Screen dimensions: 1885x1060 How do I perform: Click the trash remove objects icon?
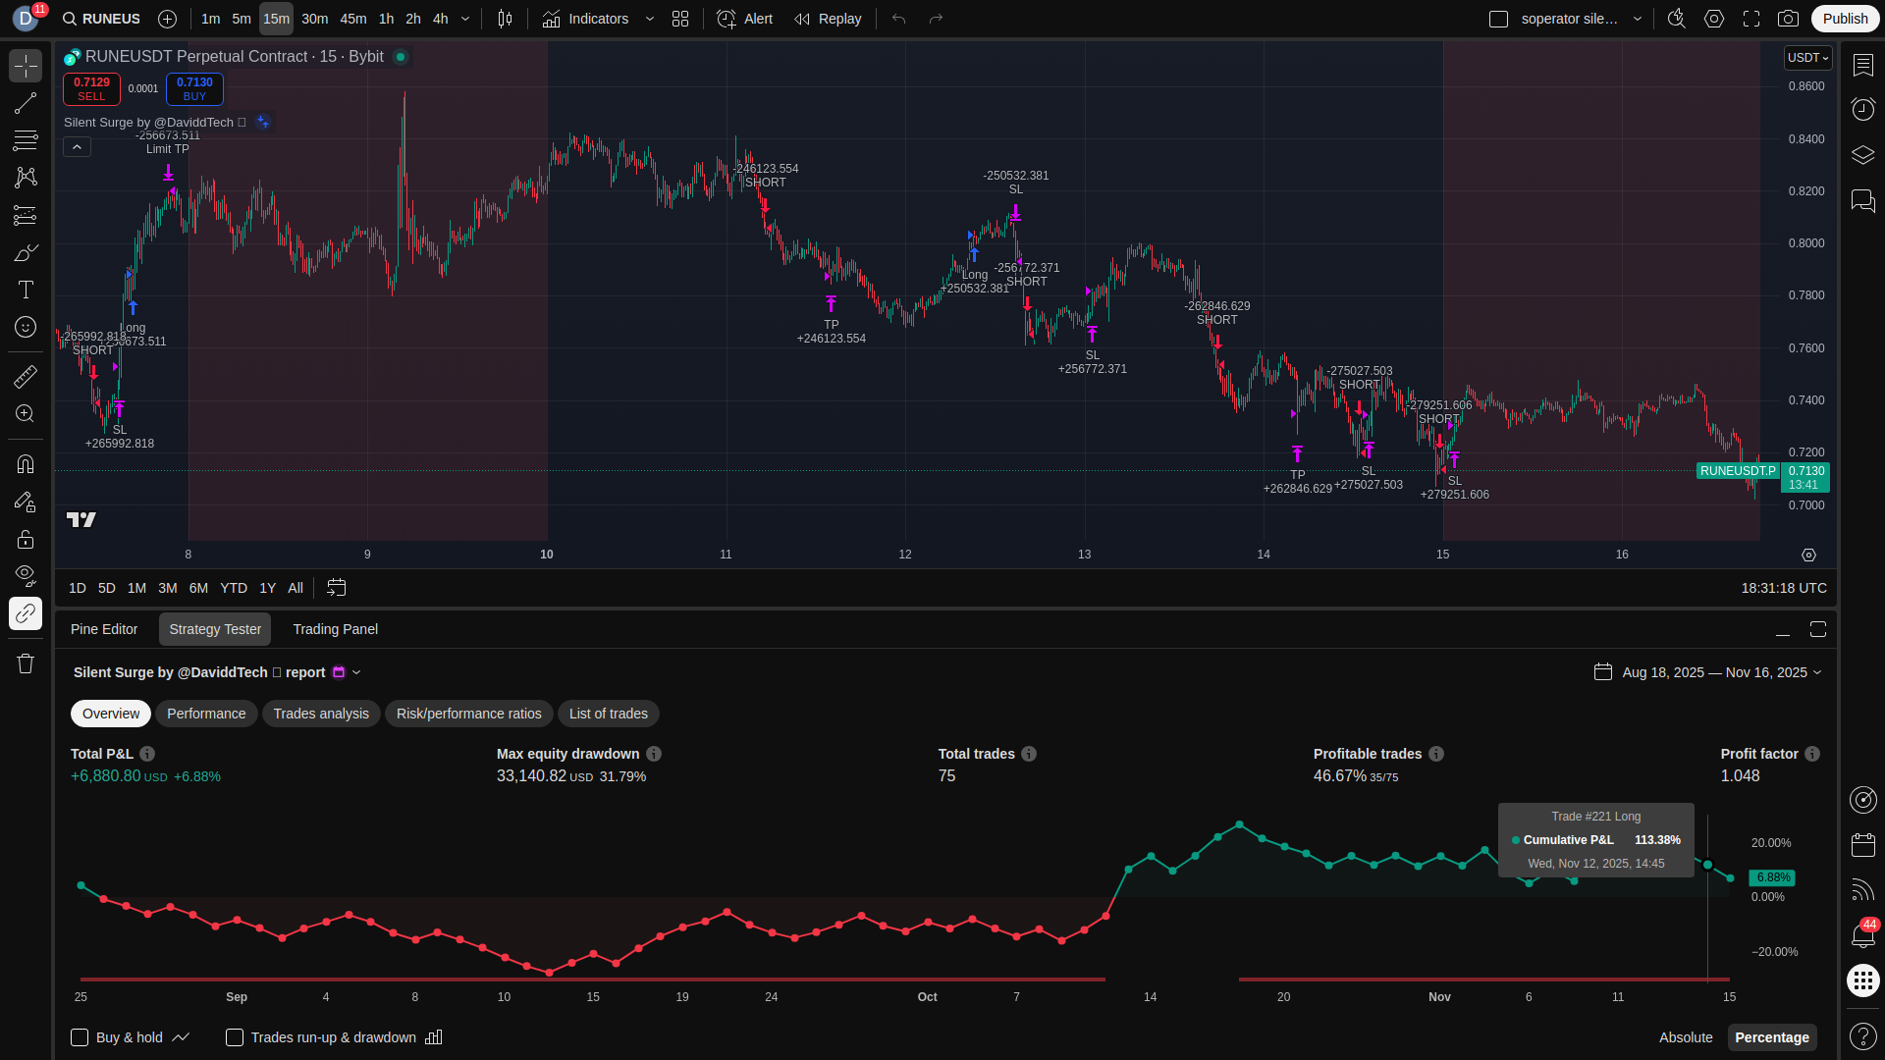[26, 663]
